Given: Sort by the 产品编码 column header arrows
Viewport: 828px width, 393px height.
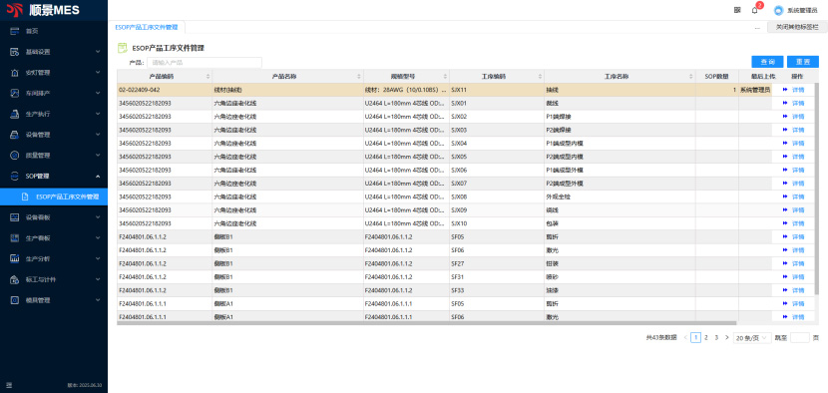Looking at the screenshot, I should click(208, 77).
